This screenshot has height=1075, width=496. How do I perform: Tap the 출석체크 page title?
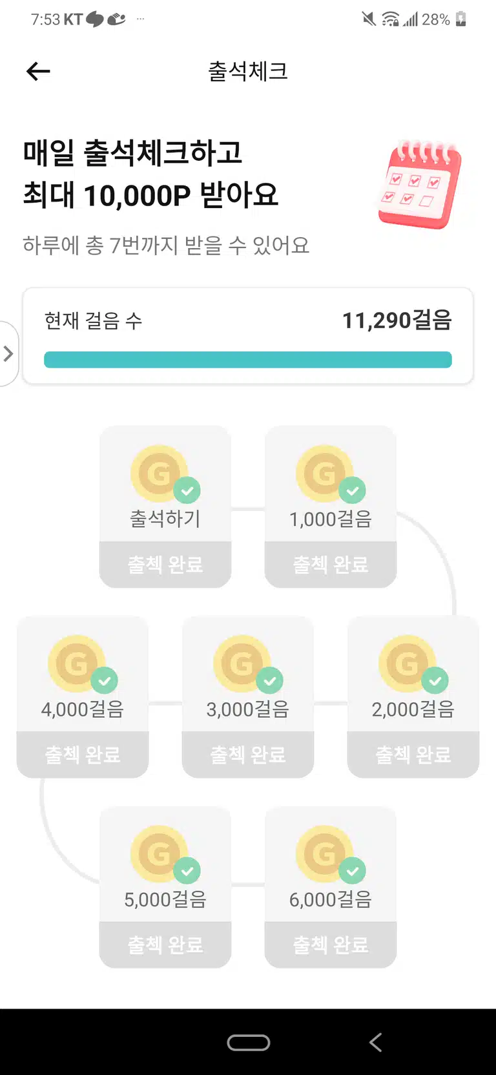coord(248,71)
